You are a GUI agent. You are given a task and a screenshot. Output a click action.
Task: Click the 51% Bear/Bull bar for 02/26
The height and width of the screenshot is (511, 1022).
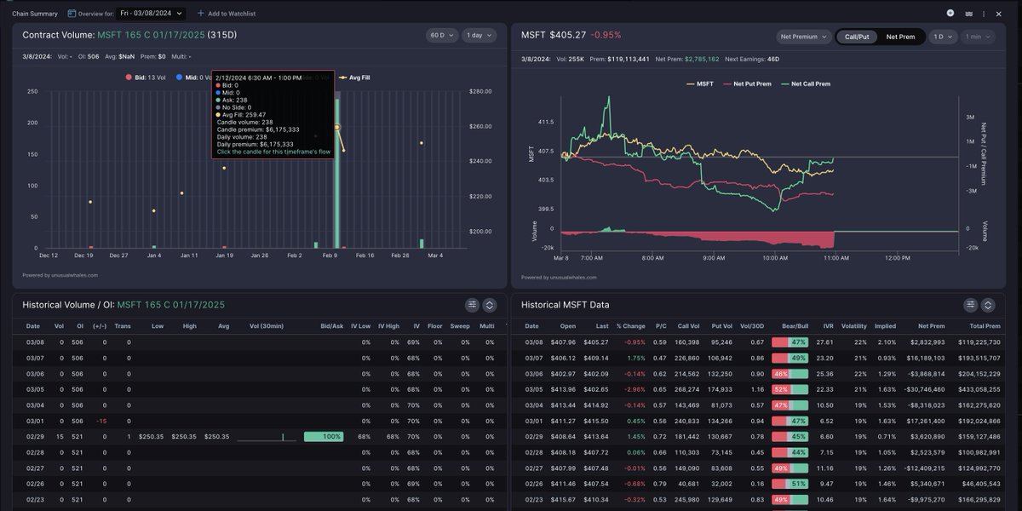[789, 485]
